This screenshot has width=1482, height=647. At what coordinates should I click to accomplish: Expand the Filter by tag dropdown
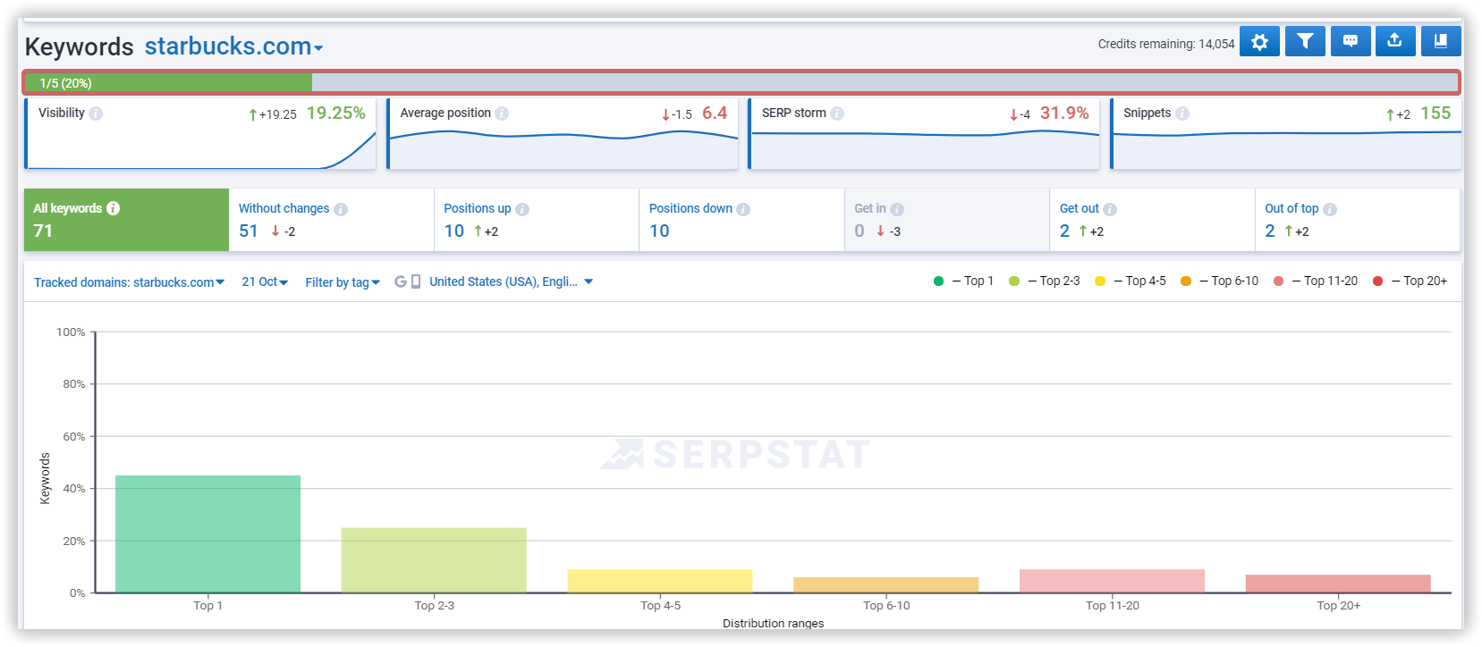point(343,282)
